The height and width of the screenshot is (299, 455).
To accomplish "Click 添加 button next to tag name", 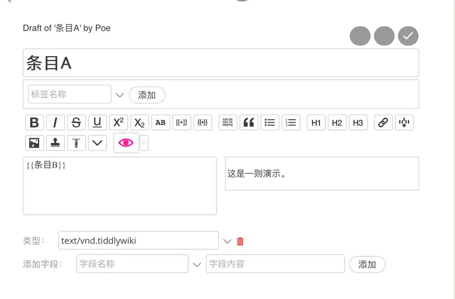I will tap(147, 95).
